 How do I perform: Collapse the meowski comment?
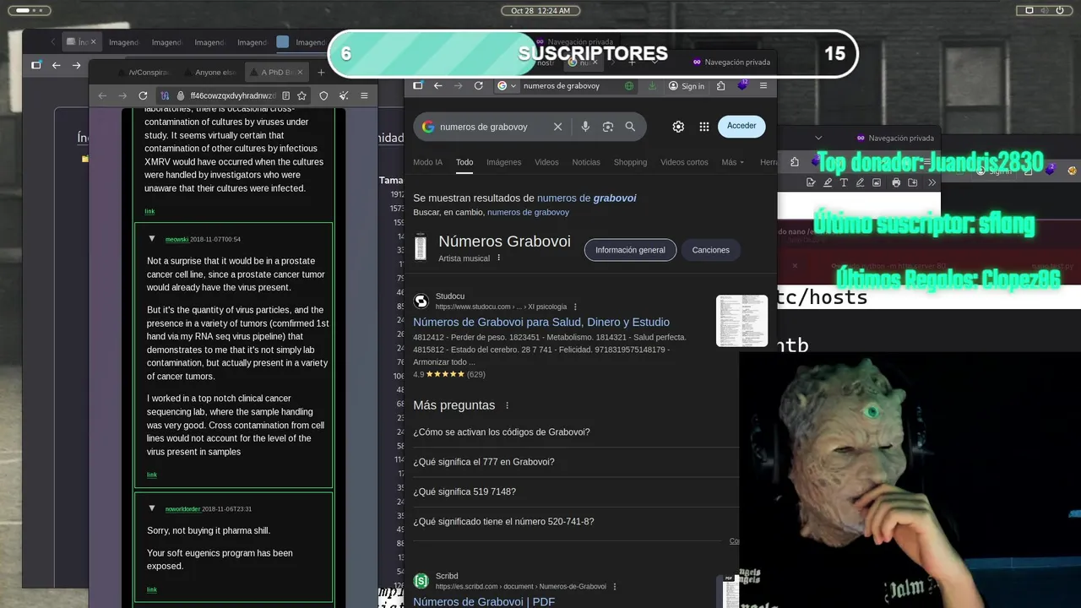152,239
